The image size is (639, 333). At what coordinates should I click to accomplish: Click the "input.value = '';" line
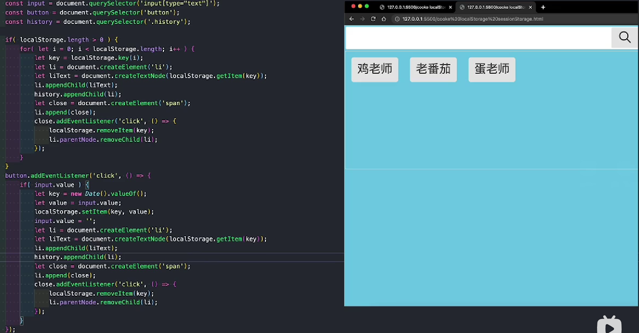[x=65, y=221]
